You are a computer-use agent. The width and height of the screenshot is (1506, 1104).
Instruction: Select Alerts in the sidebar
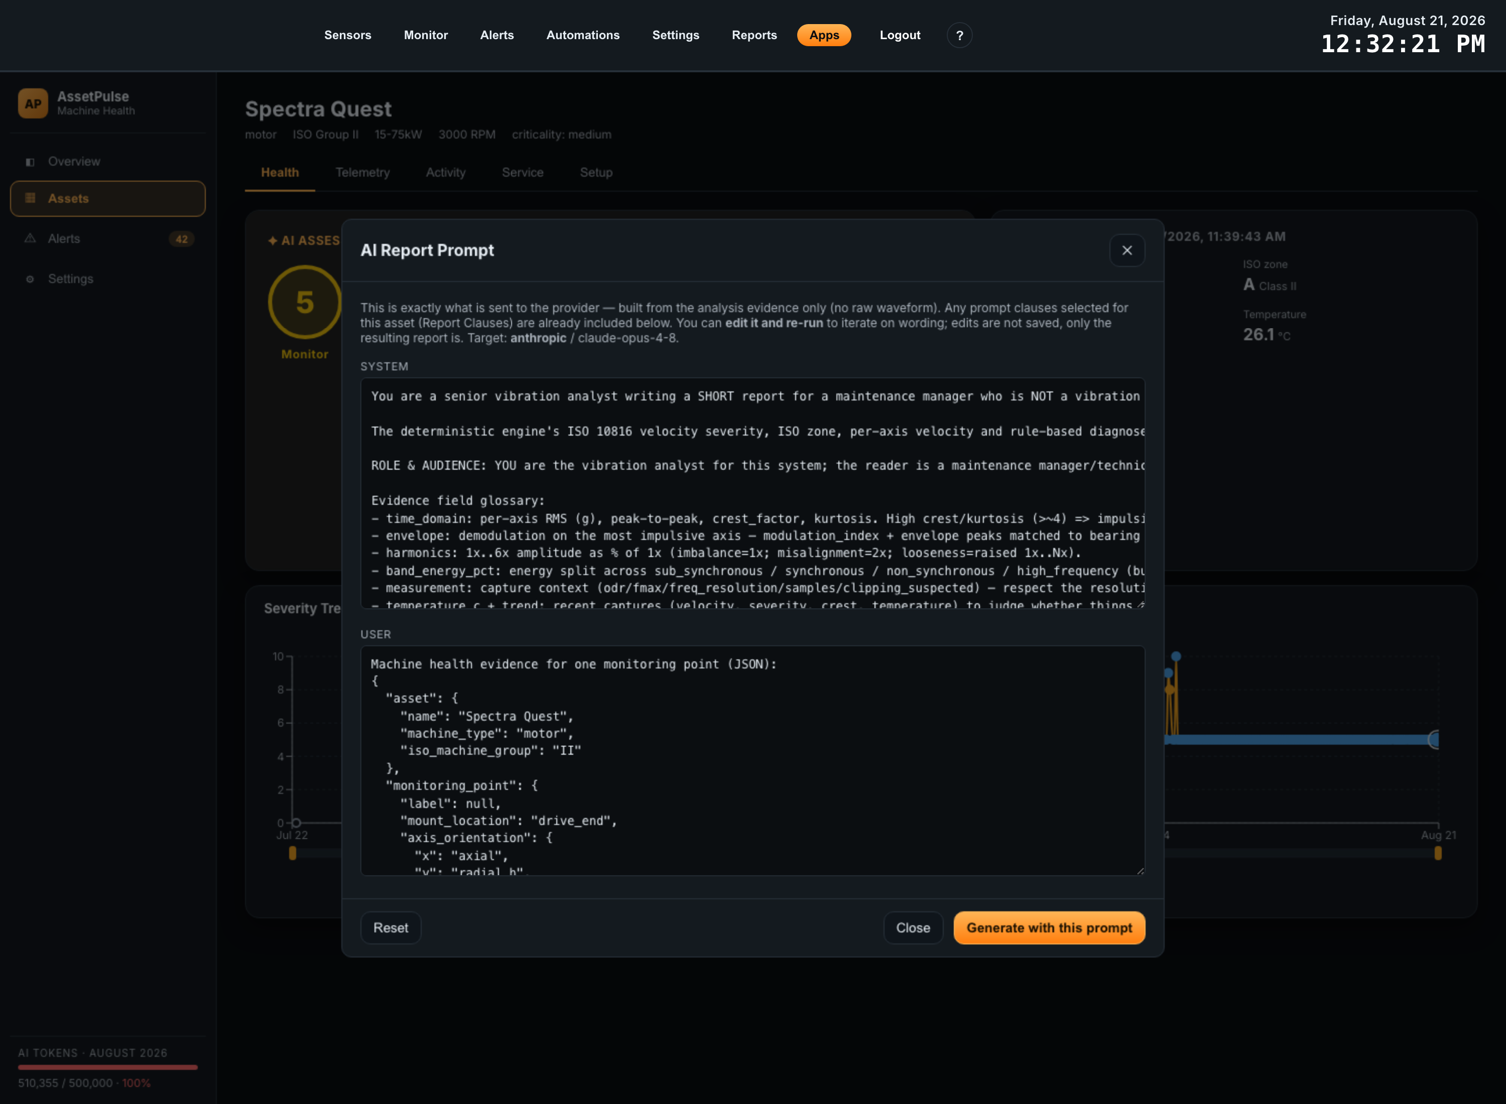click(x=107, y=238)
